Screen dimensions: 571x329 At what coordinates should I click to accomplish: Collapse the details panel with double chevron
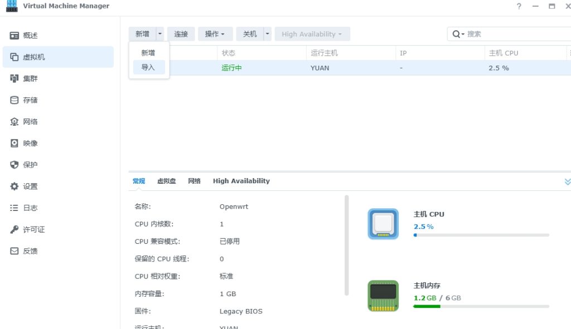coord(567,181)
